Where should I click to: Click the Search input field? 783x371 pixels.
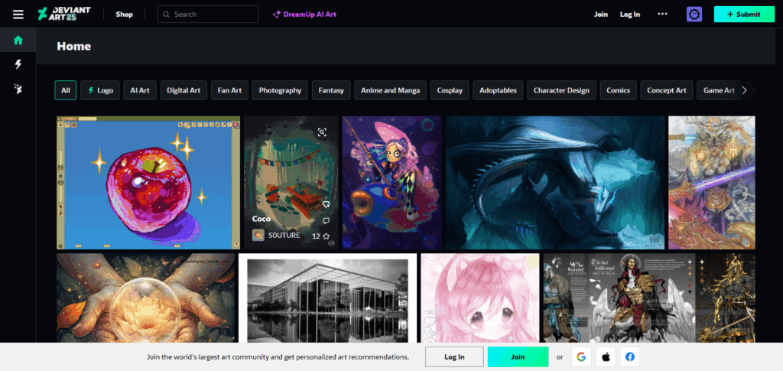tap(208, 14)
